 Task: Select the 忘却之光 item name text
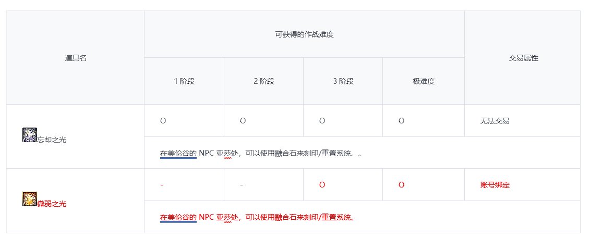click(52, 140)
